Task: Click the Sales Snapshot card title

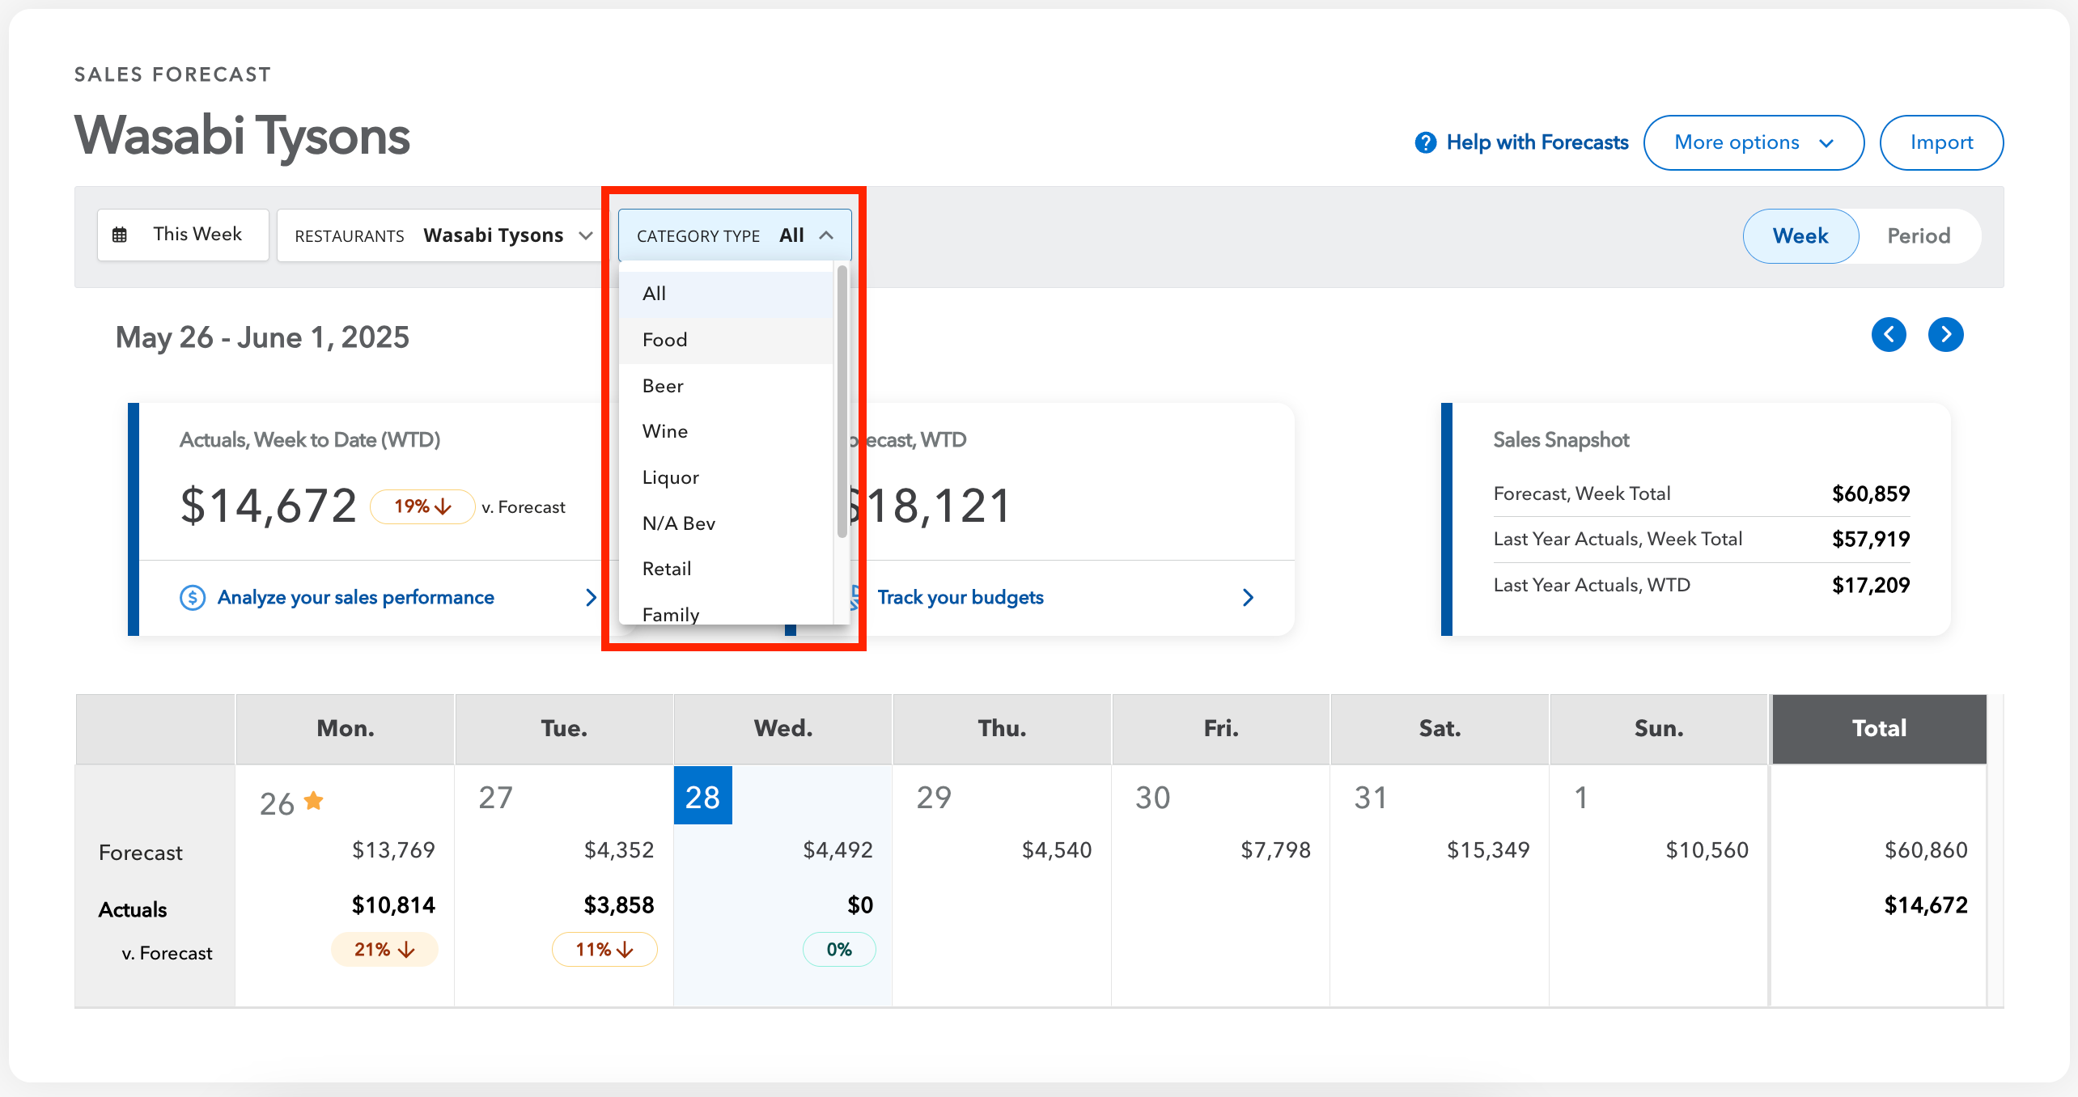Action: click(x=1561, y=440)
